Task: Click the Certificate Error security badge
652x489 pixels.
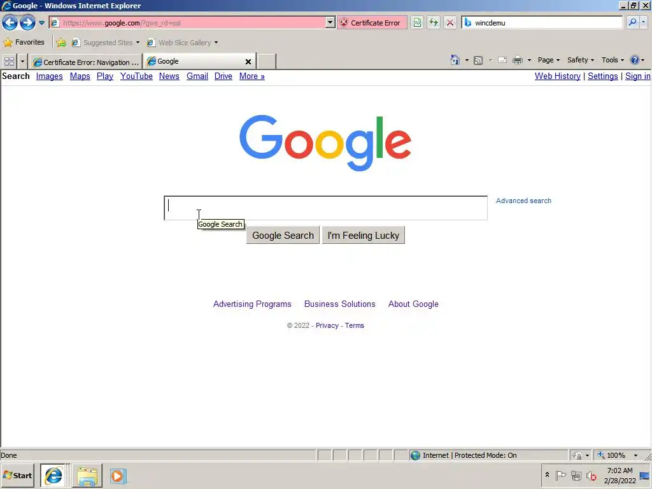Action: (x=371, y=23)
